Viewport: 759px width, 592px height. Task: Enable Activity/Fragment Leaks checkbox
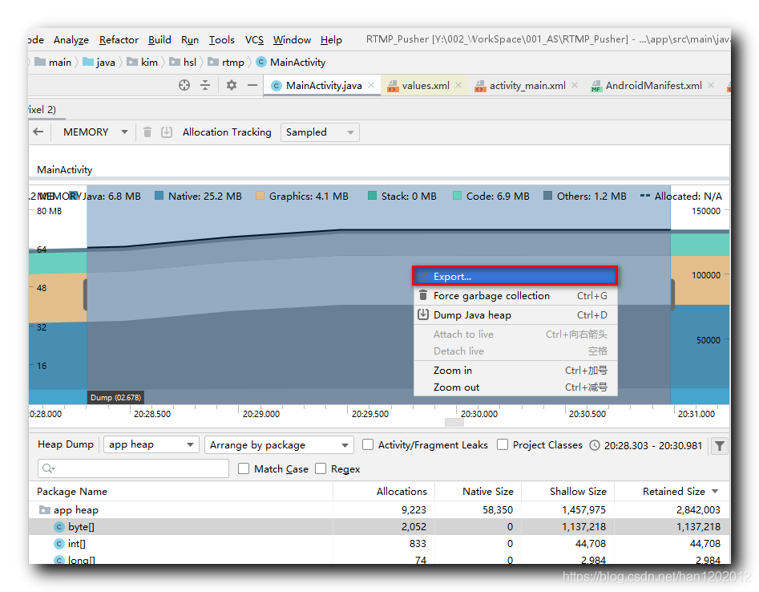[368, 444]
